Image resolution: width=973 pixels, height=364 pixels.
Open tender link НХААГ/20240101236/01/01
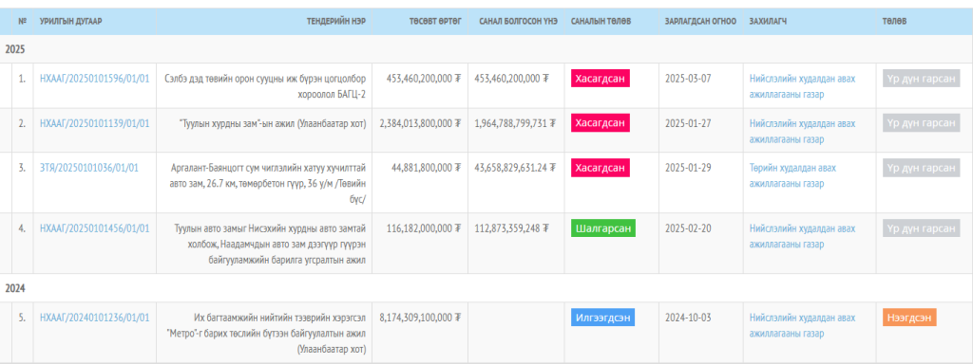point(94,318)
